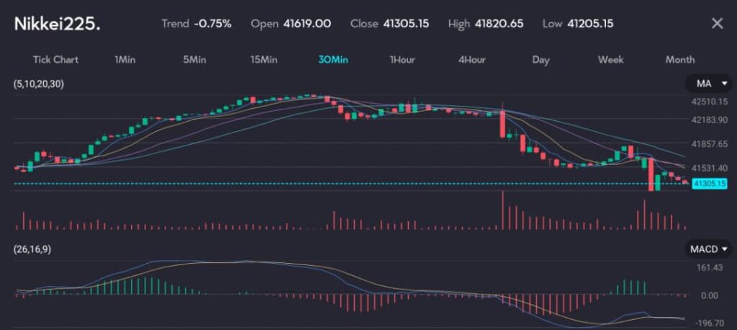Show the Day chart
The width and height of the screenshot is (737, 330).
coord(541,60)
